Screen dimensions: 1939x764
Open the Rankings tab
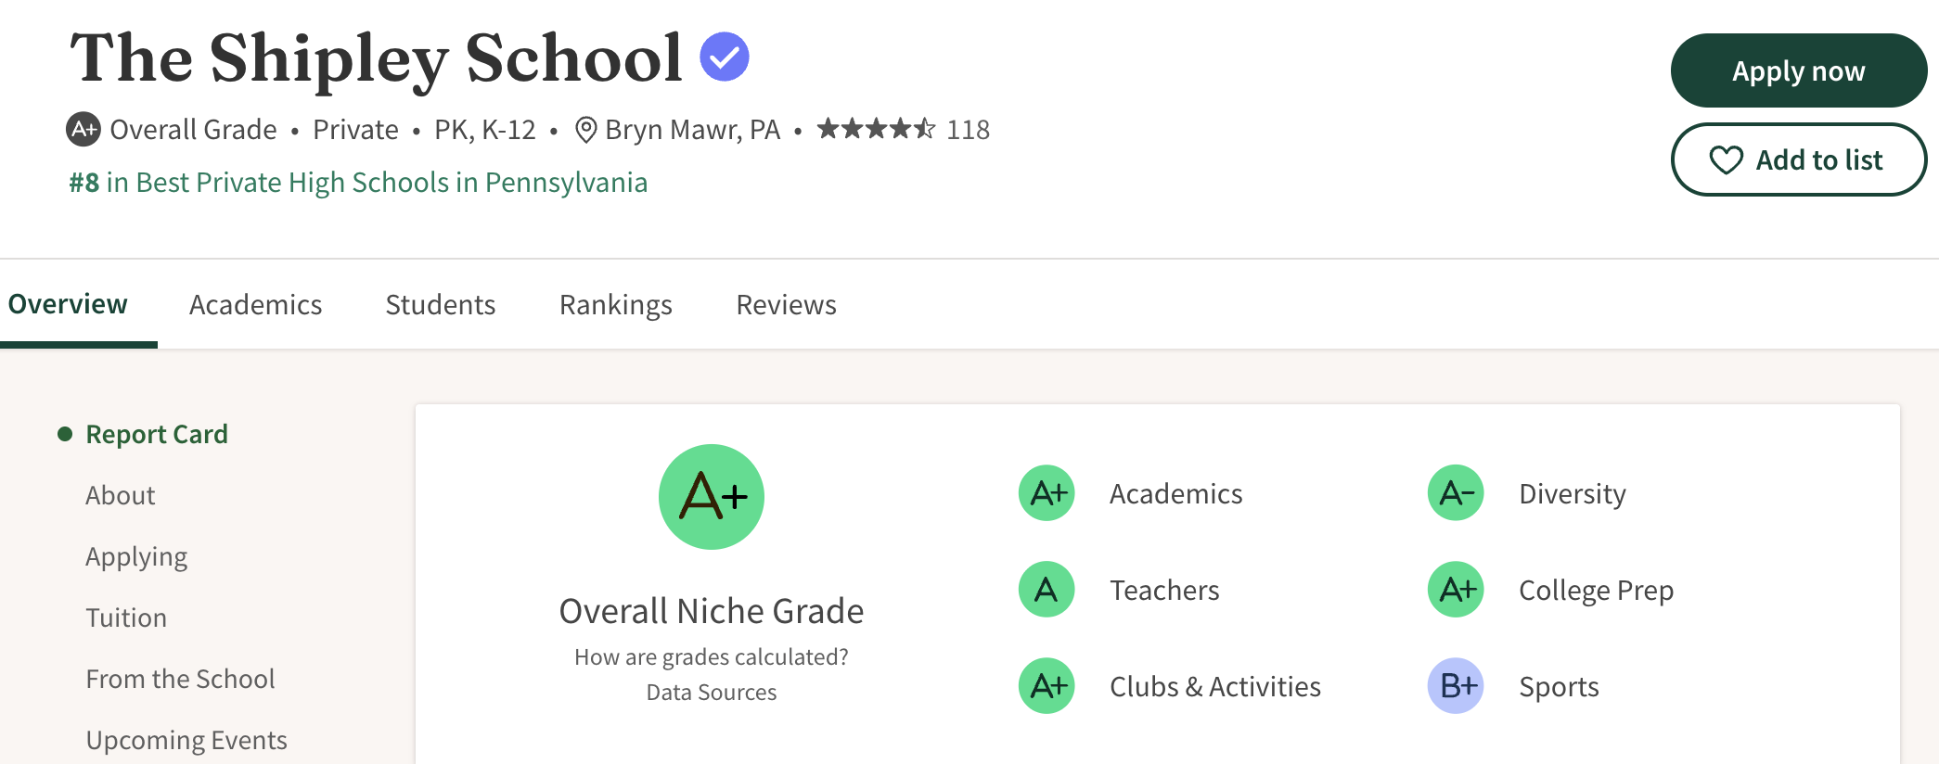615,305
